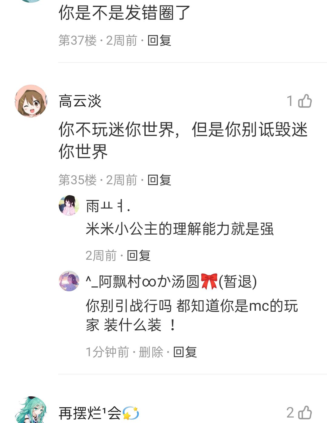
Task: Reply to the 第37楼 comment
Action: [x=159, y=40]
